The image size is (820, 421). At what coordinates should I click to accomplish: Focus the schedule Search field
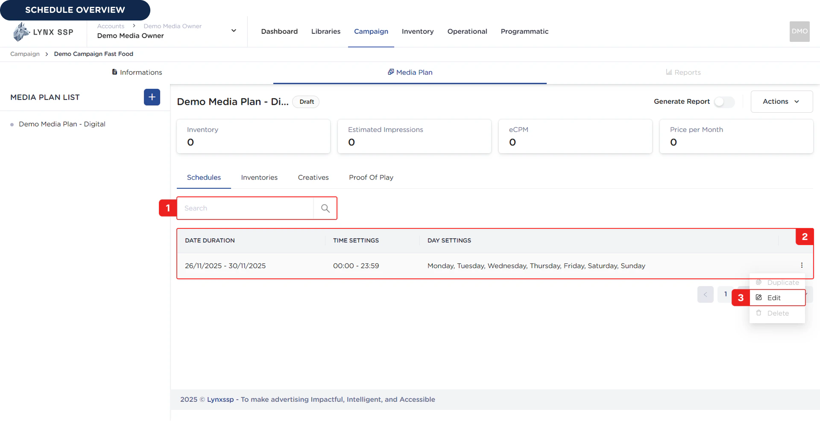click(x=246, y=208)
